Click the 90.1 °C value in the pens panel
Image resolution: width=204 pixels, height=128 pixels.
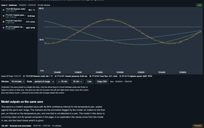click(32, 10)
